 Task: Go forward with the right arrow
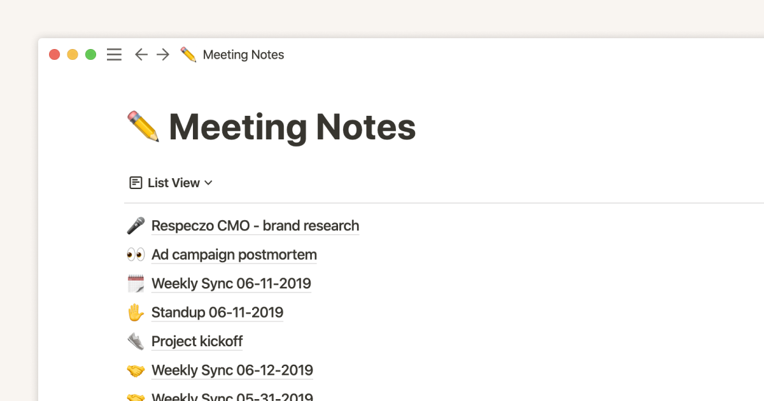[x=163, y=55]
